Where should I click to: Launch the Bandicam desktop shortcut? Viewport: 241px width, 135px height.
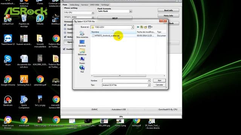(x=8, y=101)
